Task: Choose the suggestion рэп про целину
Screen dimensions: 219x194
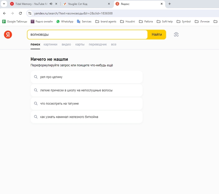Action: point(87,77)
